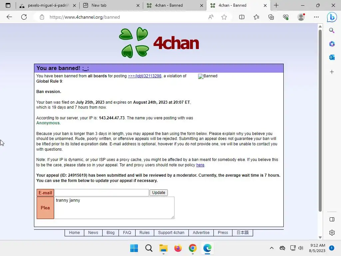Open the Home footer link

pos(74,233)
